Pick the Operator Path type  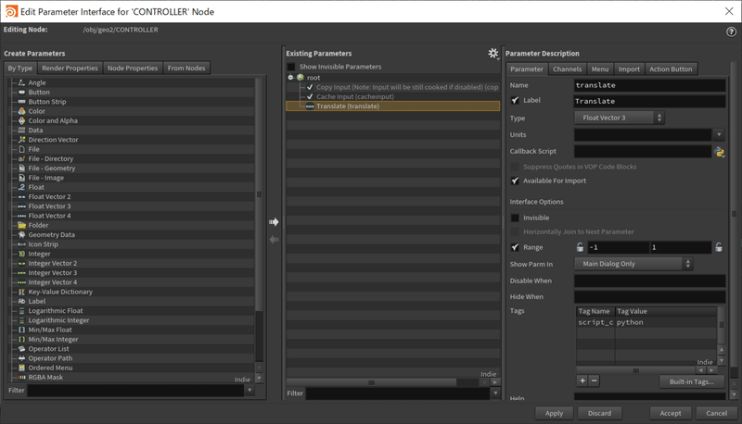(x=50, y=358)
